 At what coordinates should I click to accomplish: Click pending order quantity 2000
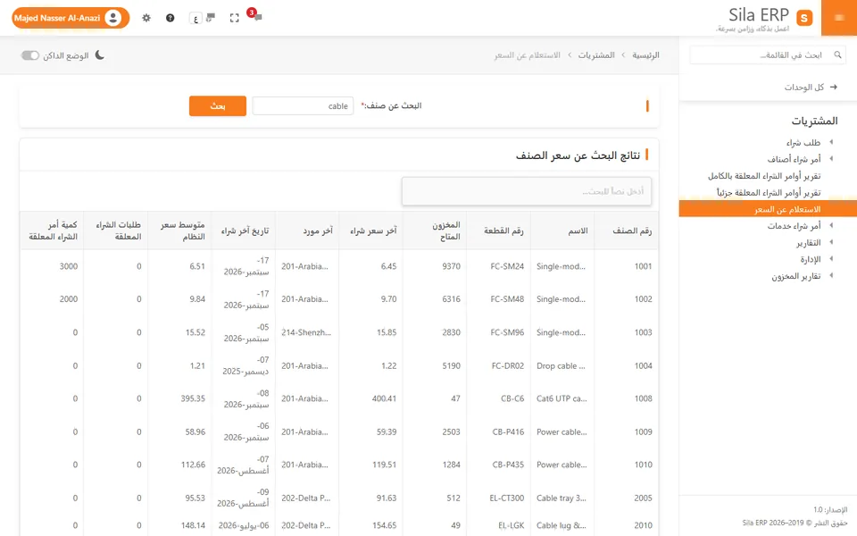tap(69, 299)
